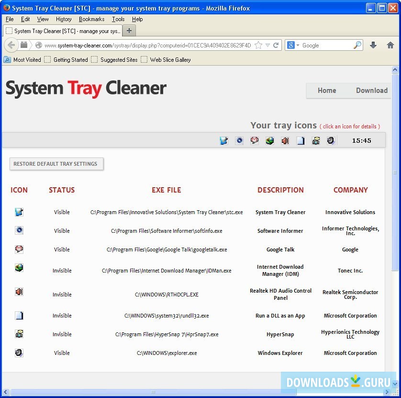This screenshot has height=398, width=401.
Task: Open a new tab with plus button
Action: tap(129, 31)
